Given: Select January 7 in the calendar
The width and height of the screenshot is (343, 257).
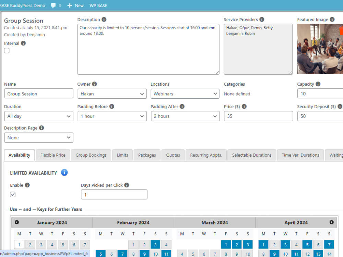Looking at the screenshot, I should pos(85,245).
